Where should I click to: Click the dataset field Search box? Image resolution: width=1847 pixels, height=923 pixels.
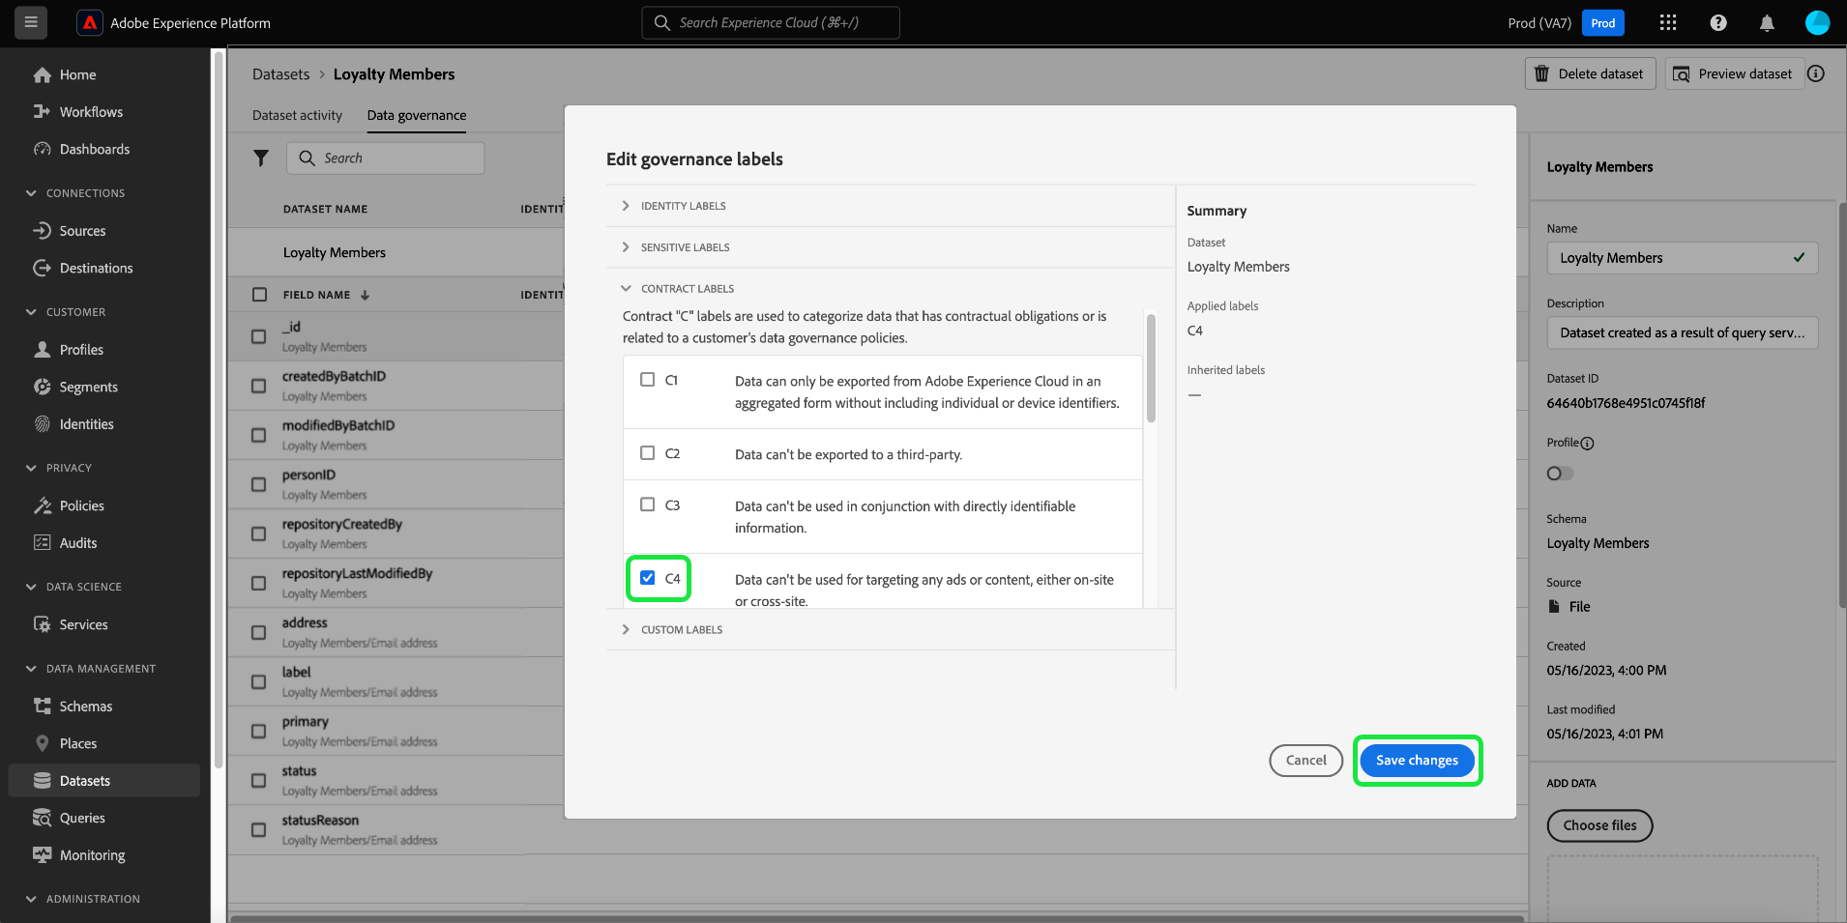click(385, 158)
